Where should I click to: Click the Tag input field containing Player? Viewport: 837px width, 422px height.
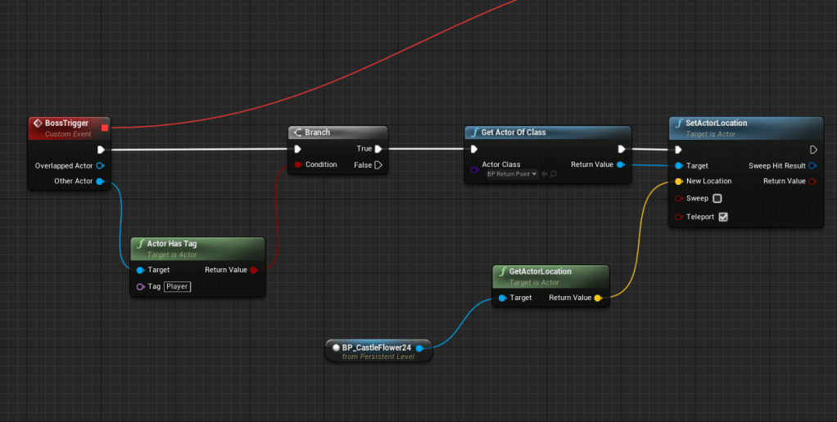point(177,286)
